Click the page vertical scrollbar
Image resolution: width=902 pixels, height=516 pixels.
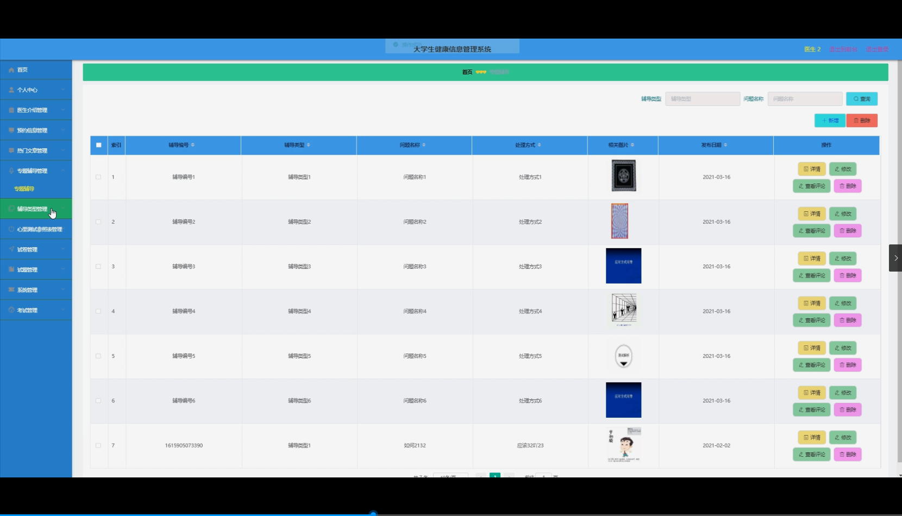coord(899,261)
